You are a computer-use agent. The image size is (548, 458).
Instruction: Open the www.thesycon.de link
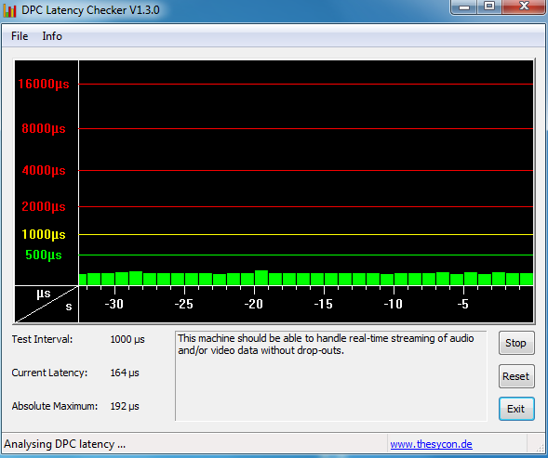tap(431, 444)
